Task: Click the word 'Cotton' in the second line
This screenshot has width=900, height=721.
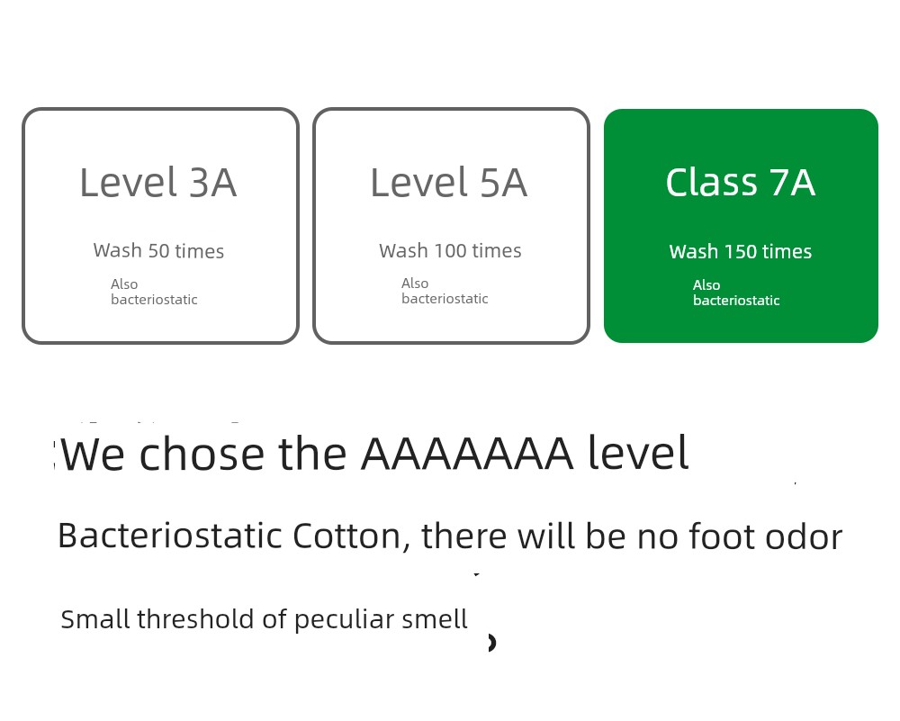Action: click(346, 536)
